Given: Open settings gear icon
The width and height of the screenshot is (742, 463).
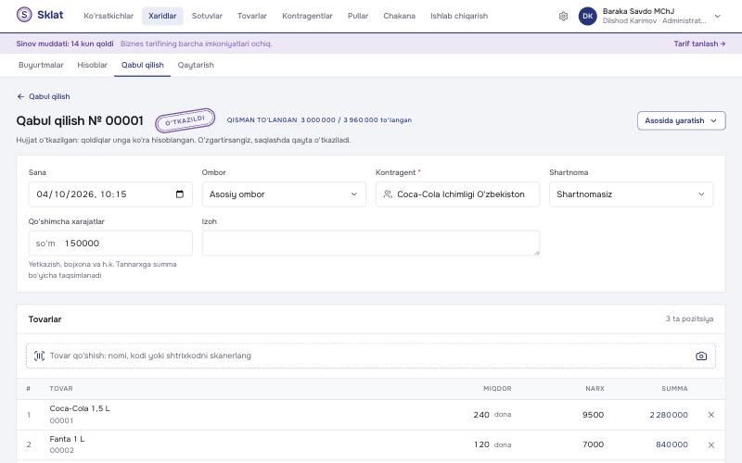Looking at the screenshot, I should [x=563, y=16].
